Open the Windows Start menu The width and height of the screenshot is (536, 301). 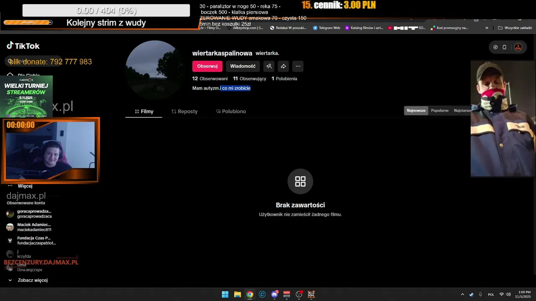[225, 294]
